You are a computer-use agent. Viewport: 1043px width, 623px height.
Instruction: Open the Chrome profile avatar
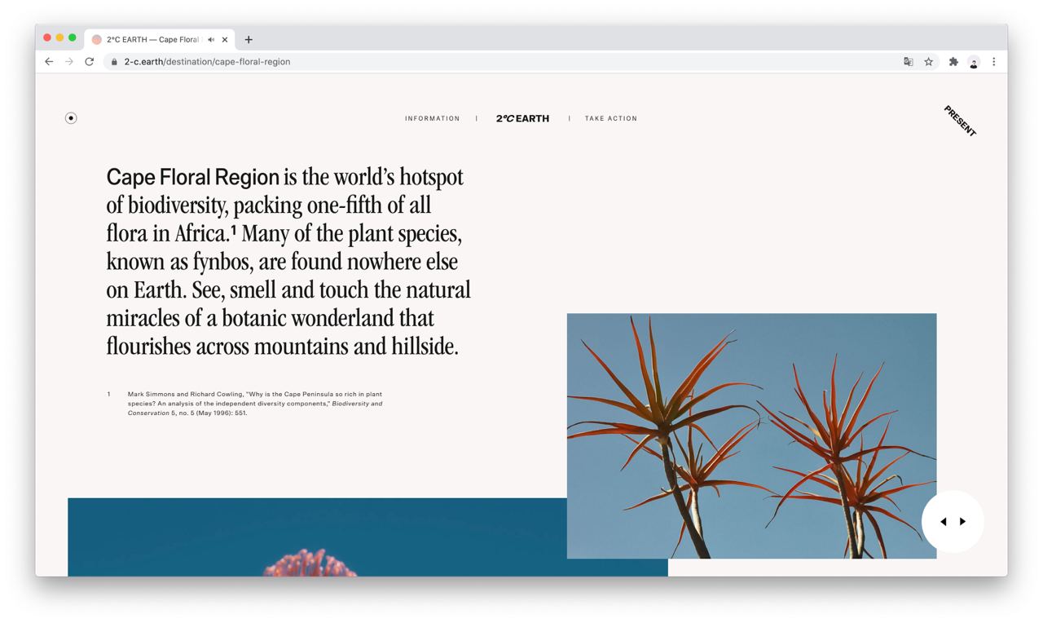(974, 62)
